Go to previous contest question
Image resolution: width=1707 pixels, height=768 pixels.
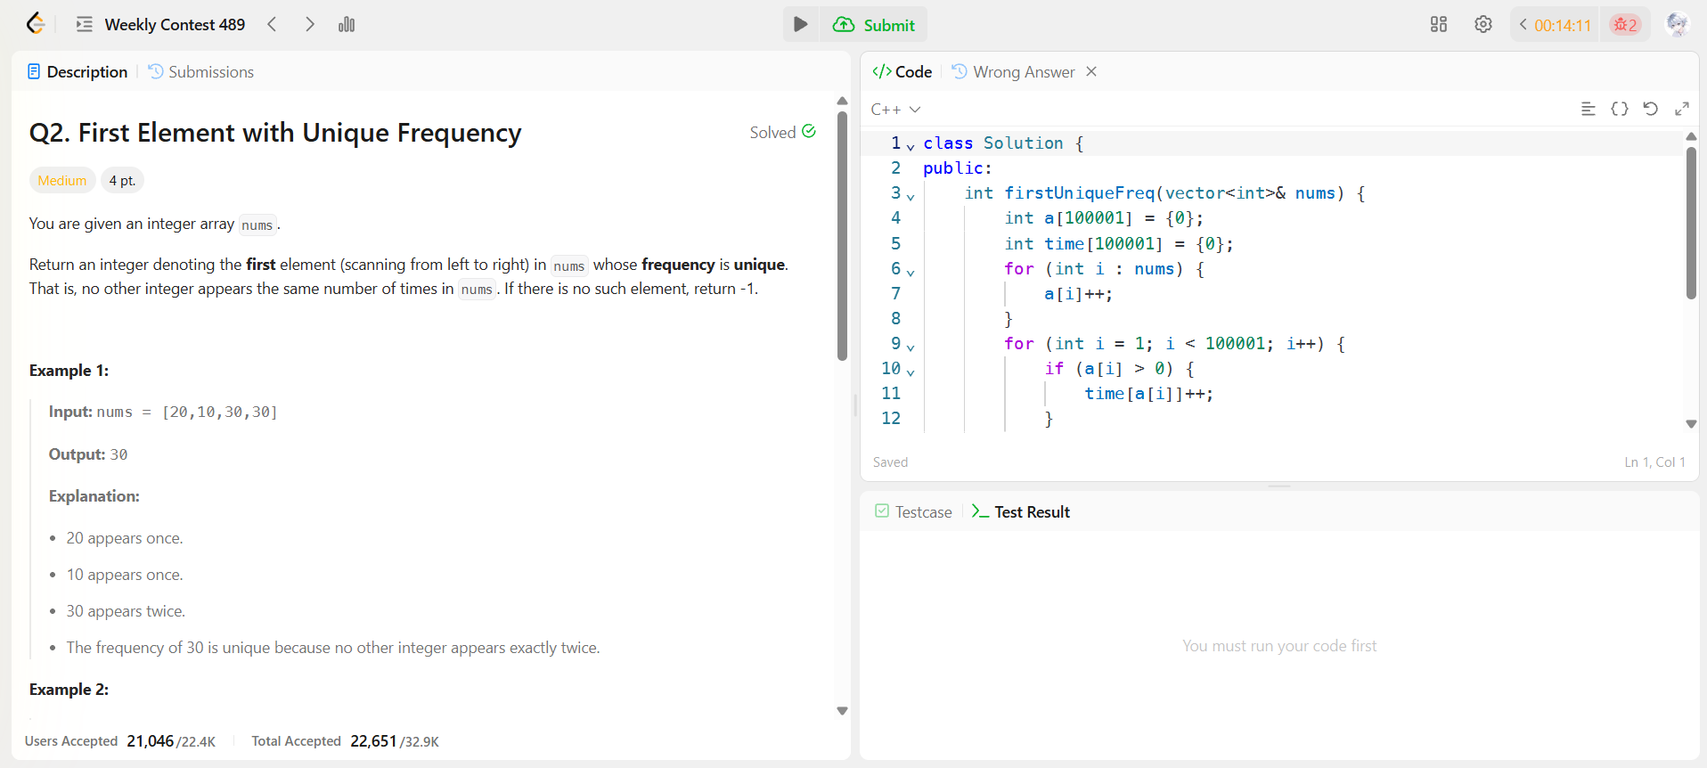pyautogui.click(x=273, y=24)
